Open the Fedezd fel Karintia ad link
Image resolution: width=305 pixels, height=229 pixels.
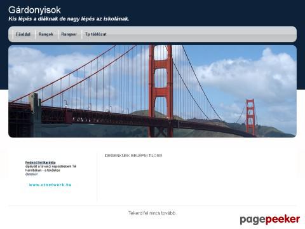(40, 162)
